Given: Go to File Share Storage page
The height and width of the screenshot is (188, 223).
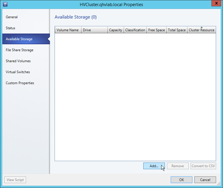Looking at the screenshot, I should (x=19, y=50).
